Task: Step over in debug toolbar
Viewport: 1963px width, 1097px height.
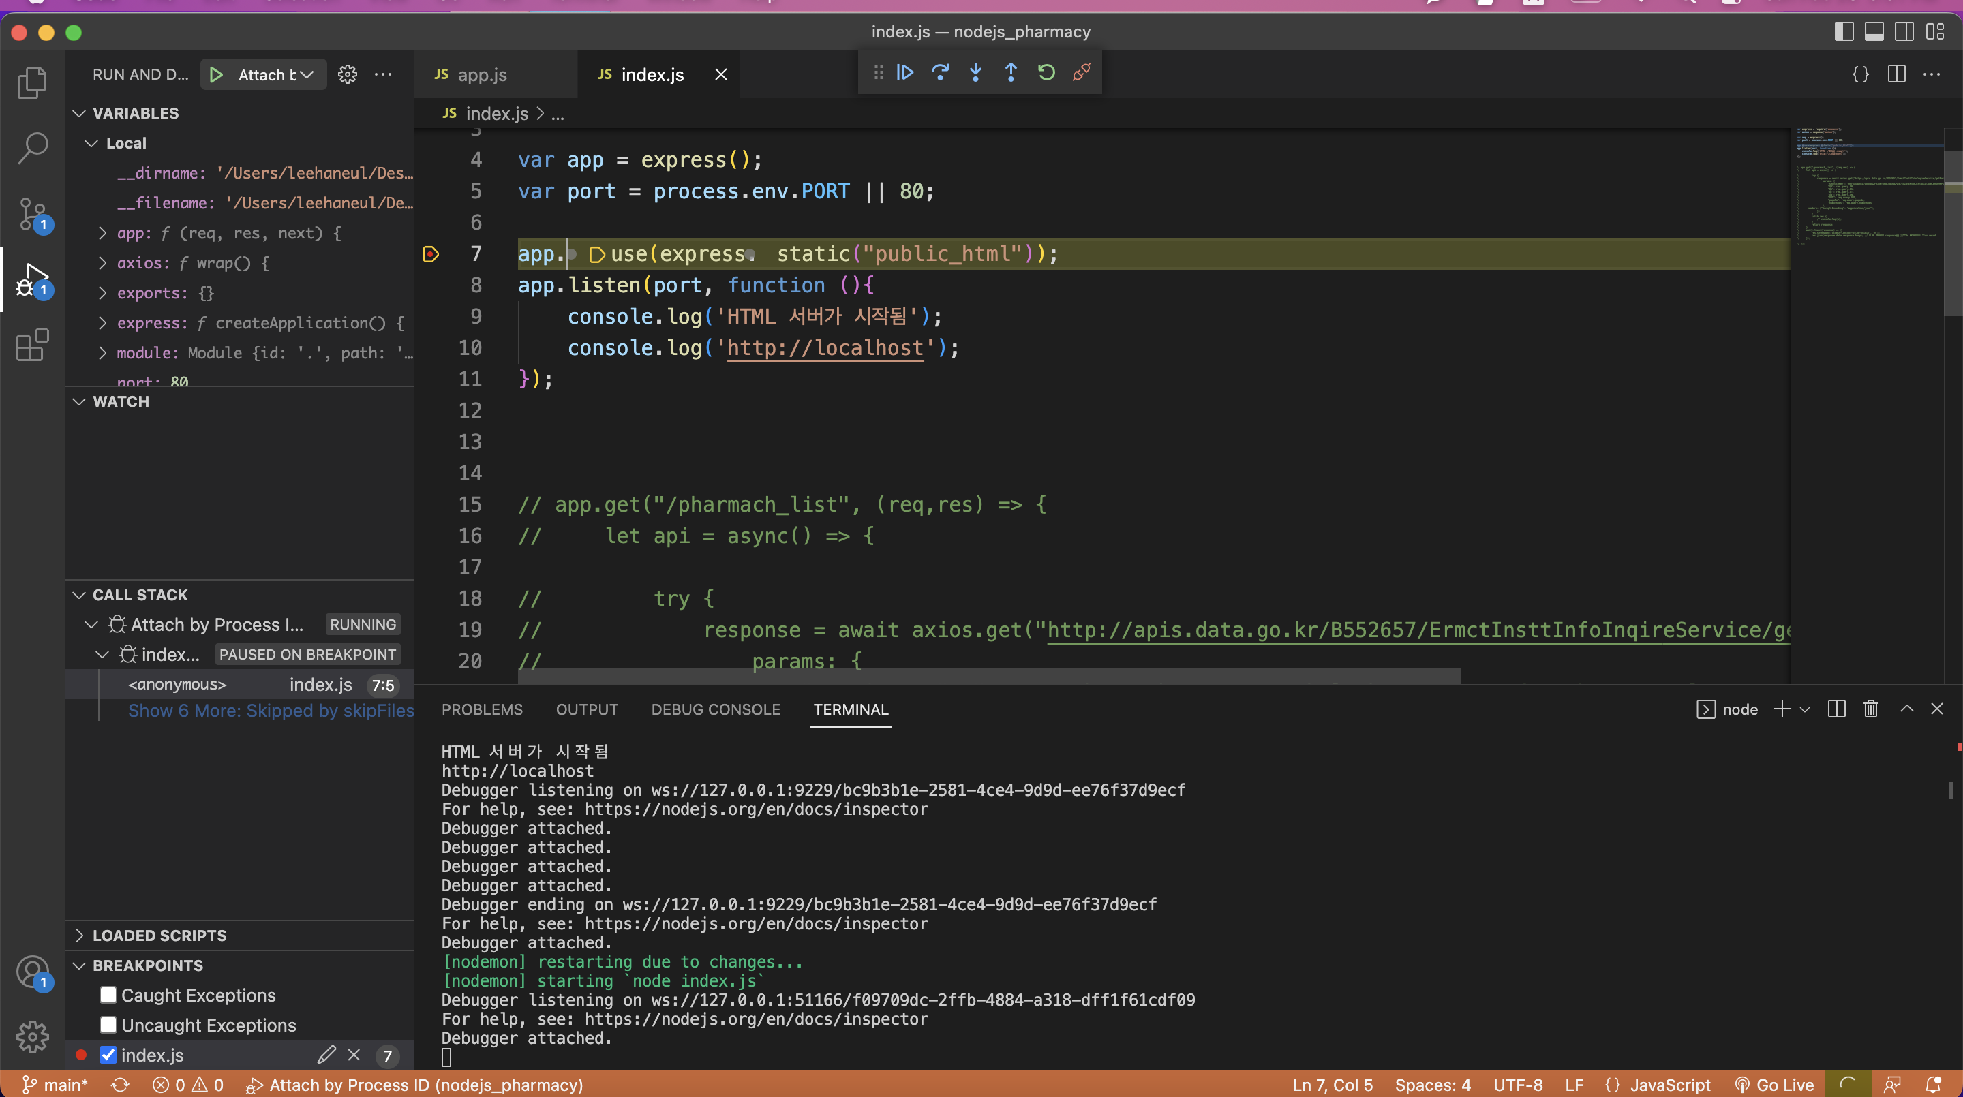Action: pos(941,72)
